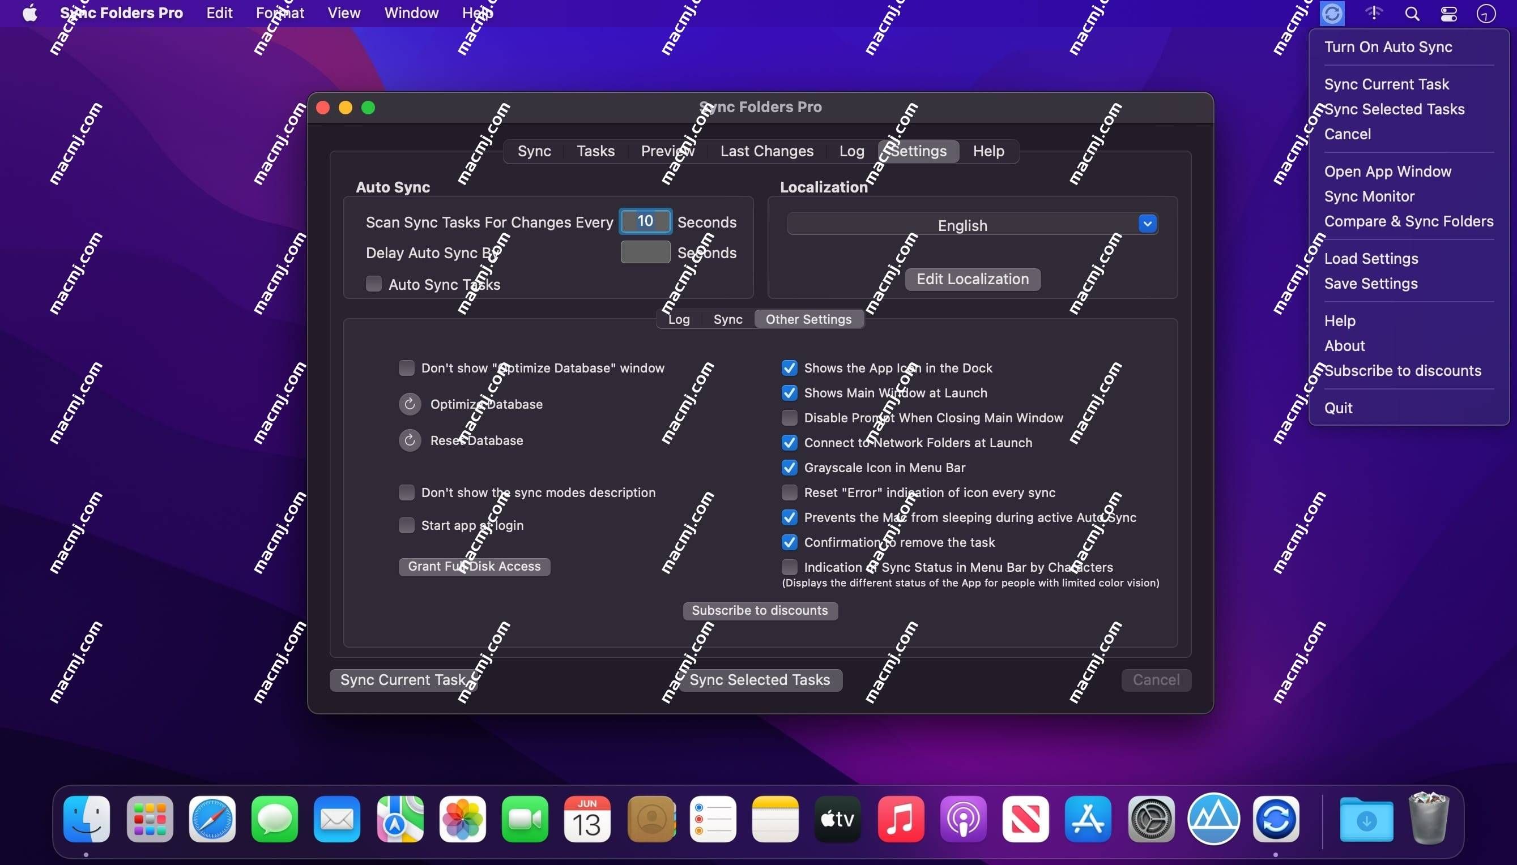This screenshot has height=865, width=1517.
Task: Uncheck Prevents the Mac from sleeping option
Action: [790, 517]
